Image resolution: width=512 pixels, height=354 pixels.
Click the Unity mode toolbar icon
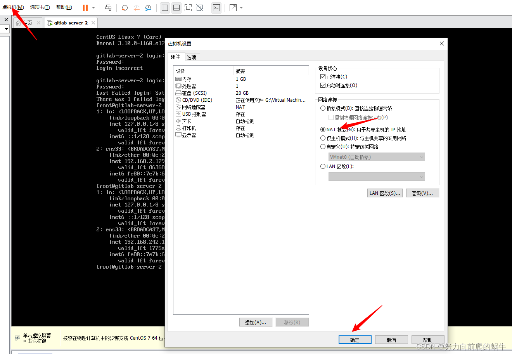click(200, 8)
